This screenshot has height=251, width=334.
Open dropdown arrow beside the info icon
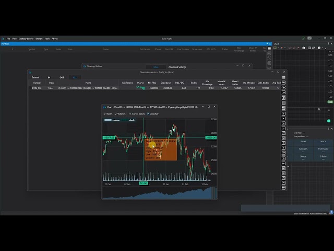(323, 48)
